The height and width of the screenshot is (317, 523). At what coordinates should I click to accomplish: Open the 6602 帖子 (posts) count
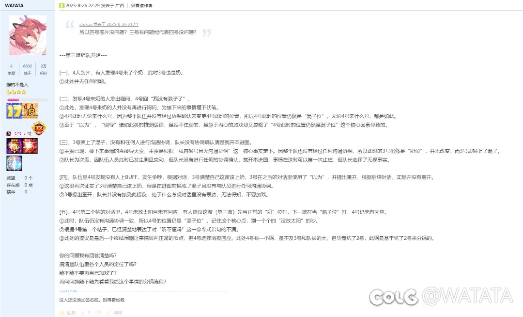pyautogui.click(x=27, y=69)
